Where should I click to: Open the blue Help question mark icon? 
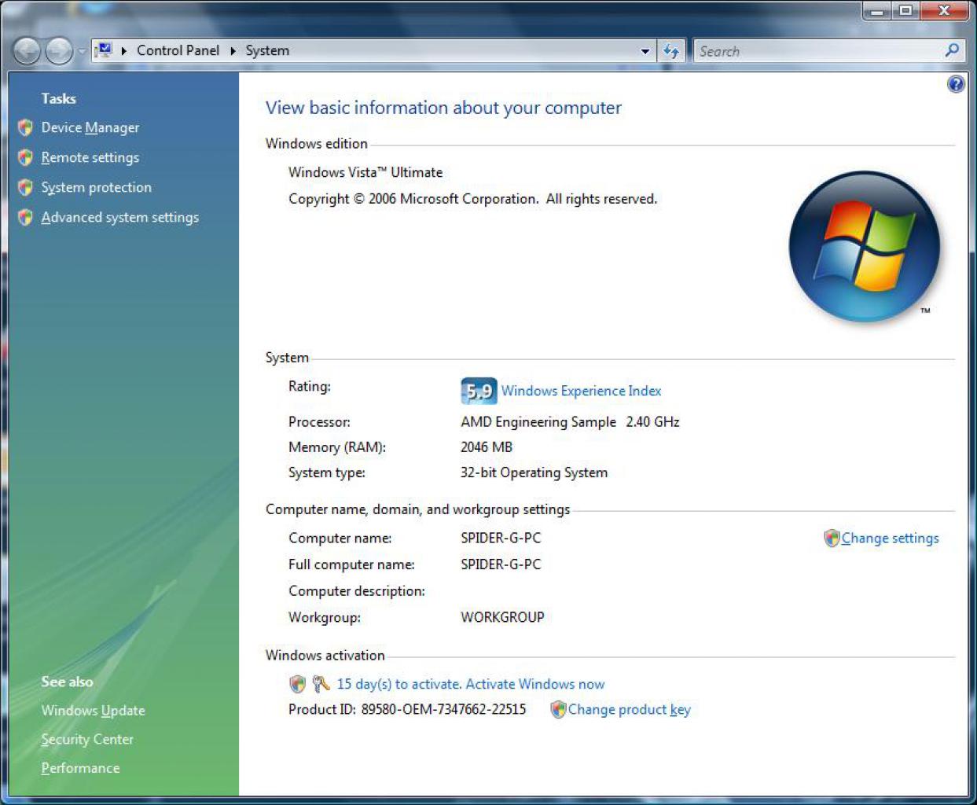point(956,83)
